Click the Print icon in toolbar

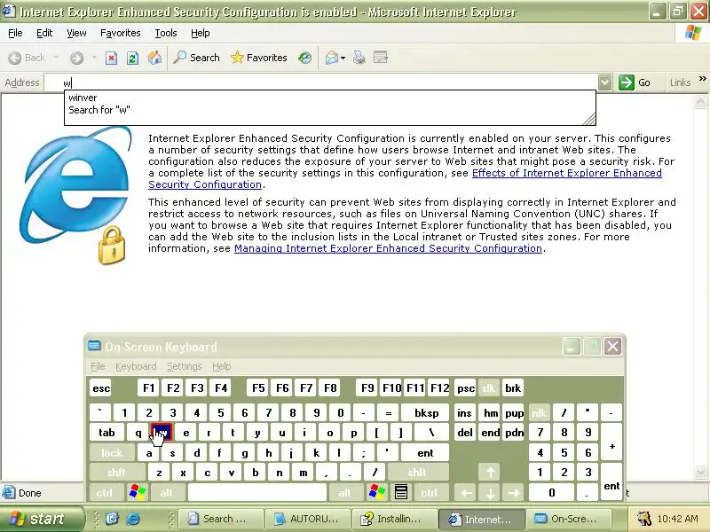[359, 58]
